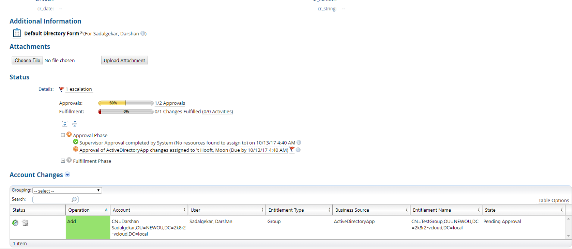Sort table by Entitlement Name column header
The width and height of the screenshot is (572, 249).
(432, 210)
